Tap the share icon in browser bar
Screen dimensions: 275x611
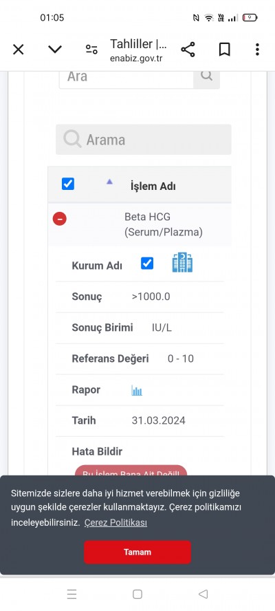188,50
